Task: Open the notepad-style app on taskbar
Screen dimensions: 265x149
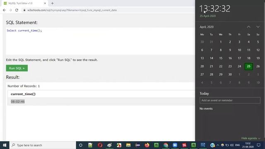Action: 90,145
